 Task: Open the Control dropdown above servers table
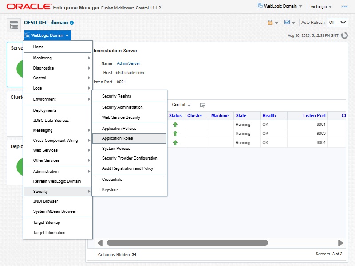tap(181, 105)
